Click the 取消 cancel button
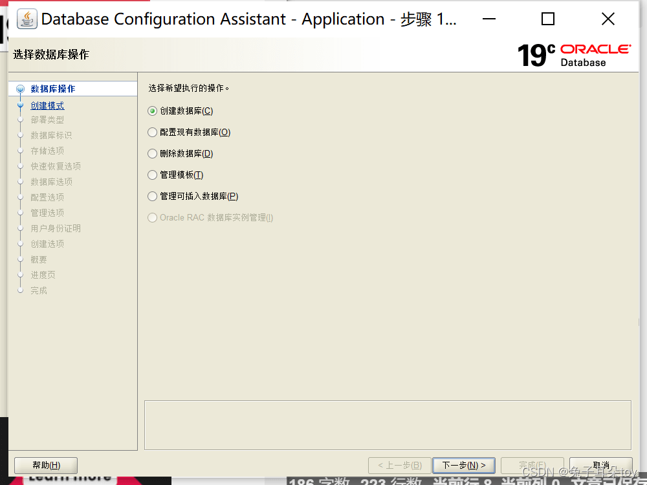This screenshot has width=647, height=485. click(x=601, y=465)
